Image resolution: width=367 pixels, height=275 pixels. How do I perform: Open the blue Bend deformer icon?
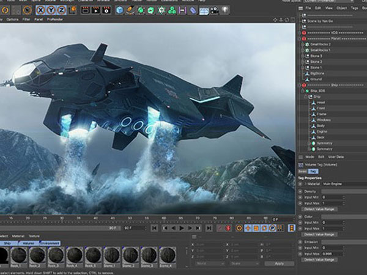tap(193, 10)
